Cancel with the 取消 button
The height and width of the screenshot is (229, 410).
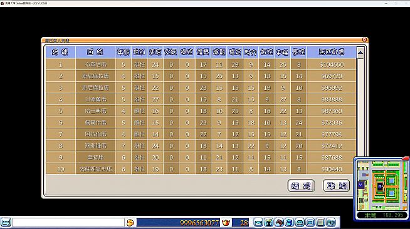point(336,186)
